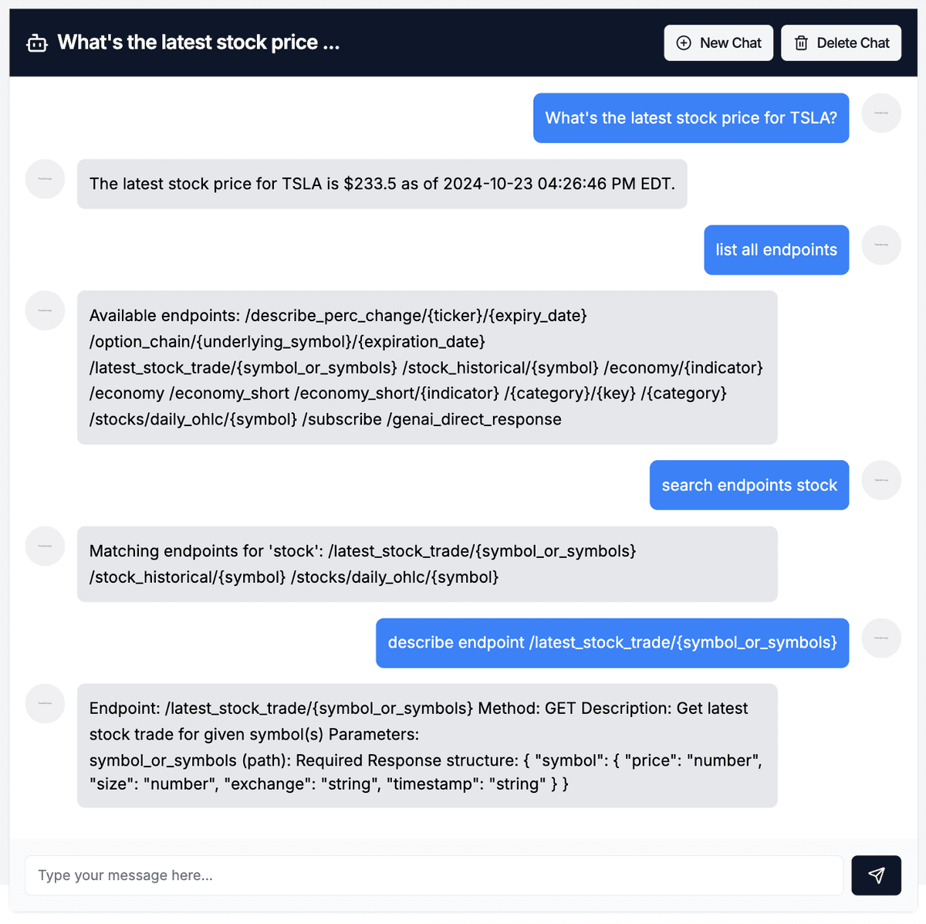This screenshot has height=924, width=926.
Task: Click the bot avatar beside the Endpoint description reply
Action: pyautogui.click(x=45, y=703)
